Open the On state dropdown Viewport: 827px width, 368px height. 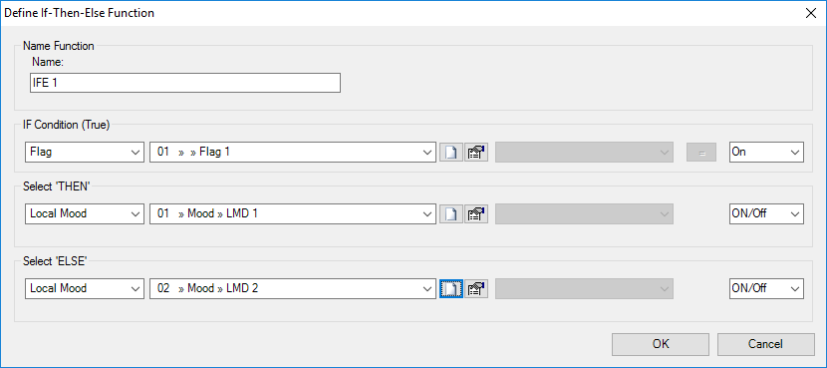click(x=766, y=152)
